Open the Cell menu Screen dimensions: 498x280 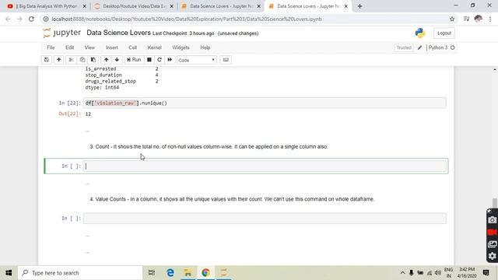(132, 47)
